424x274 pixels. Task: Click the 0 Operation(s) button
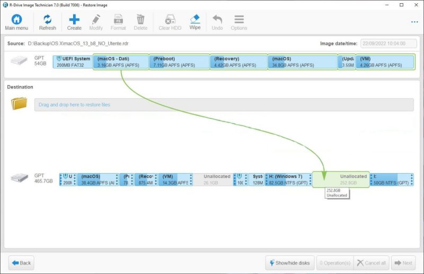point(335,263)
